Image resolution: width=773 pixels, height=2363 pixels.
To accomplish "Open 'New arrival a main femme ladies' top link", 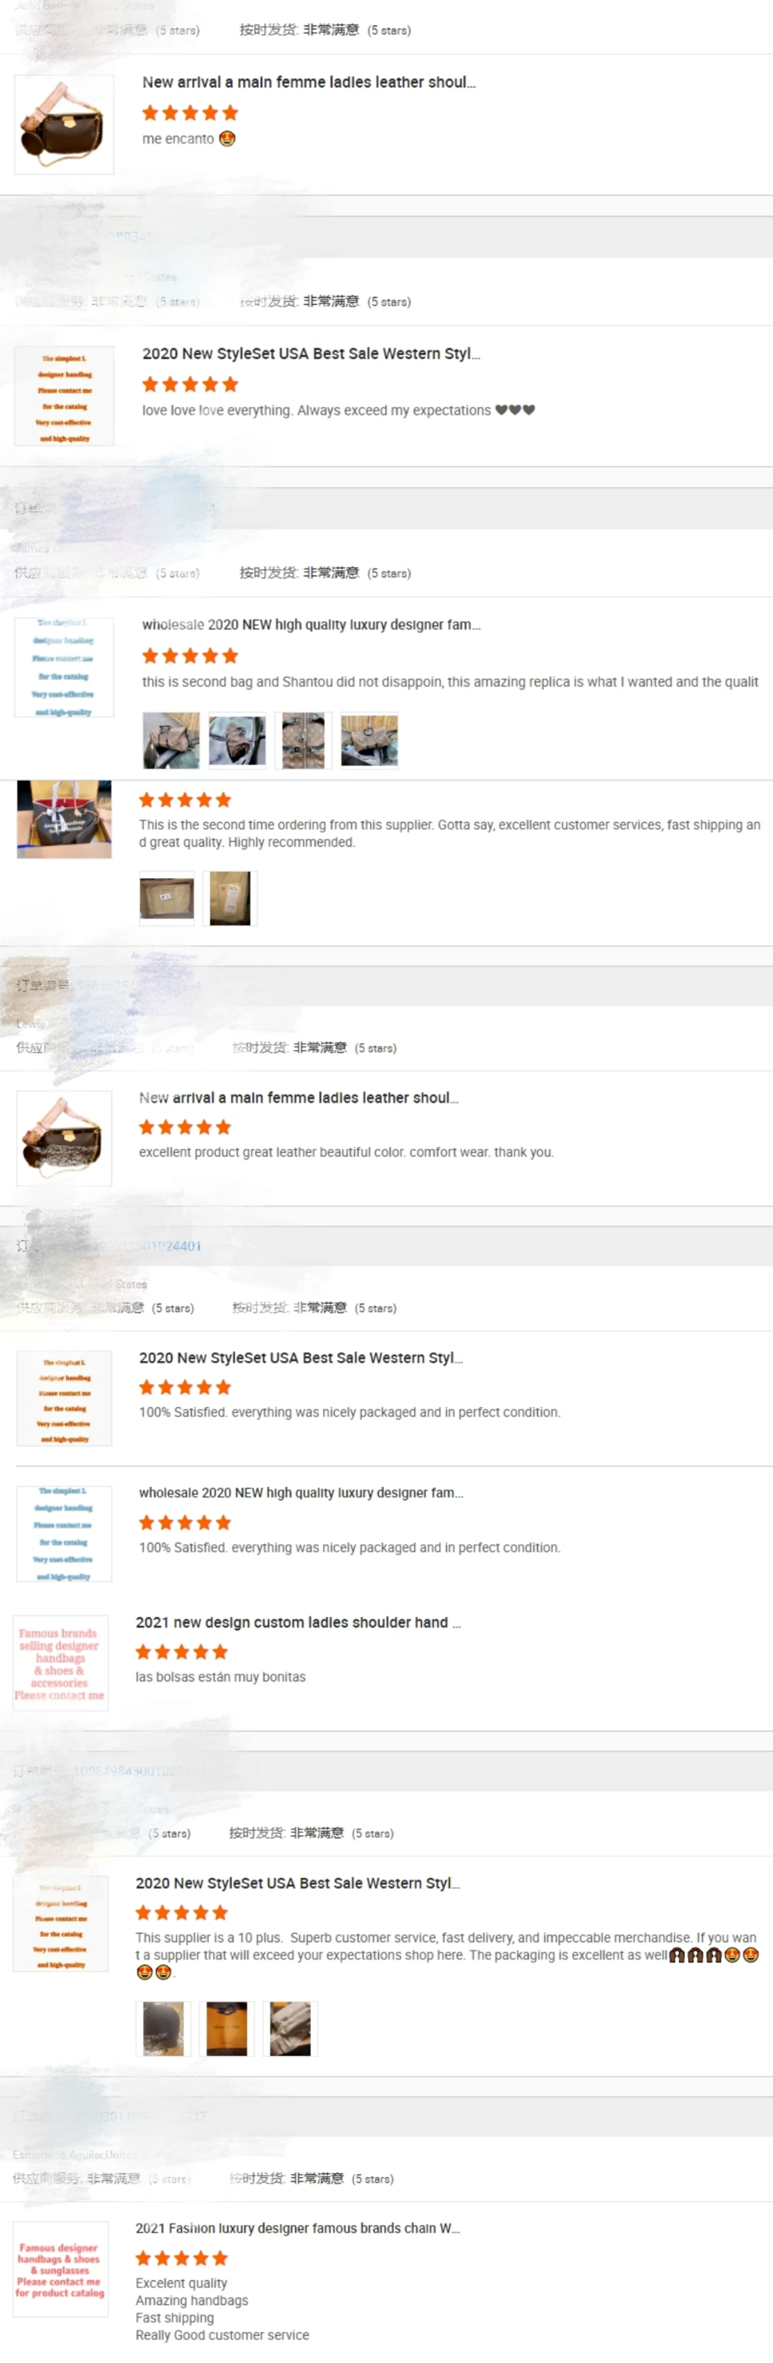I will (x=308, y=81).
